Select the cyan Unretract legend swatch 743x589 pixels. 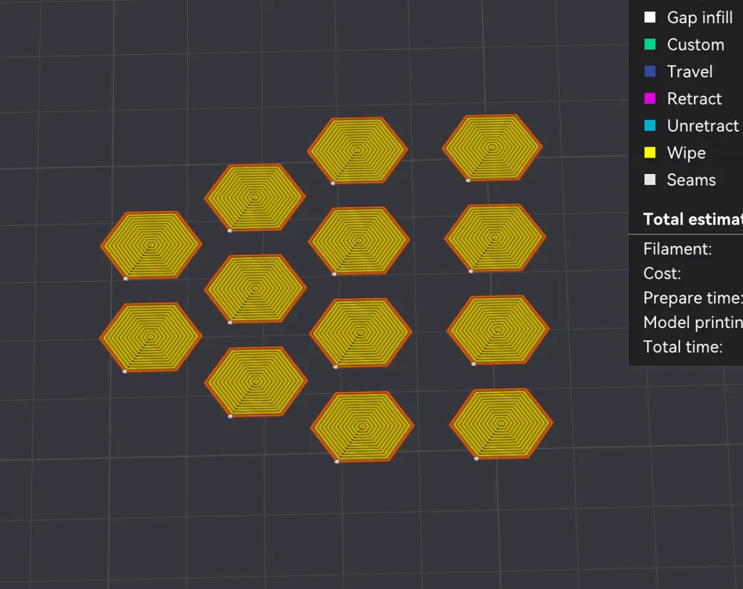pyautogui.click(x=650, y=126)
